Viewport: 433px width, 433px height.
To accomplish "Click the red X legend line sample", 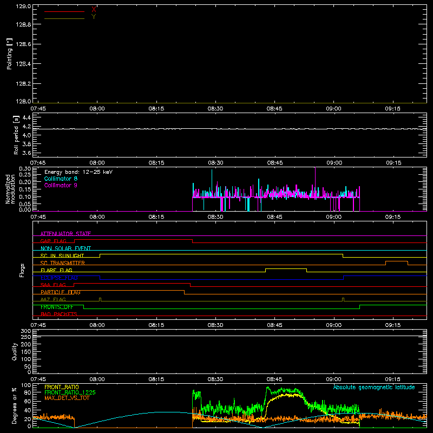I will 64,11.
